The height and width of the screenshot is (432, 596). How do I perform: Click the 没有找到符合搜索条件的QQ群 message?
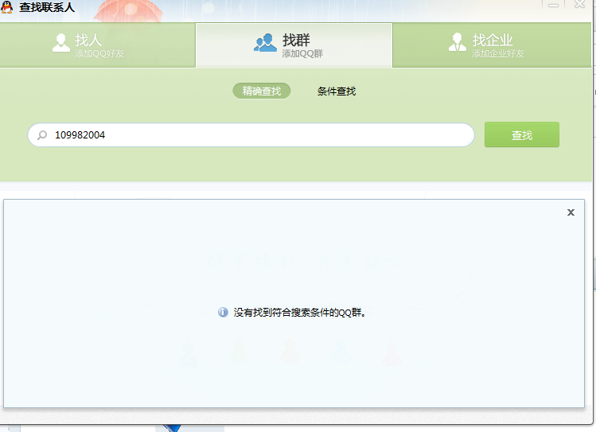299,313
